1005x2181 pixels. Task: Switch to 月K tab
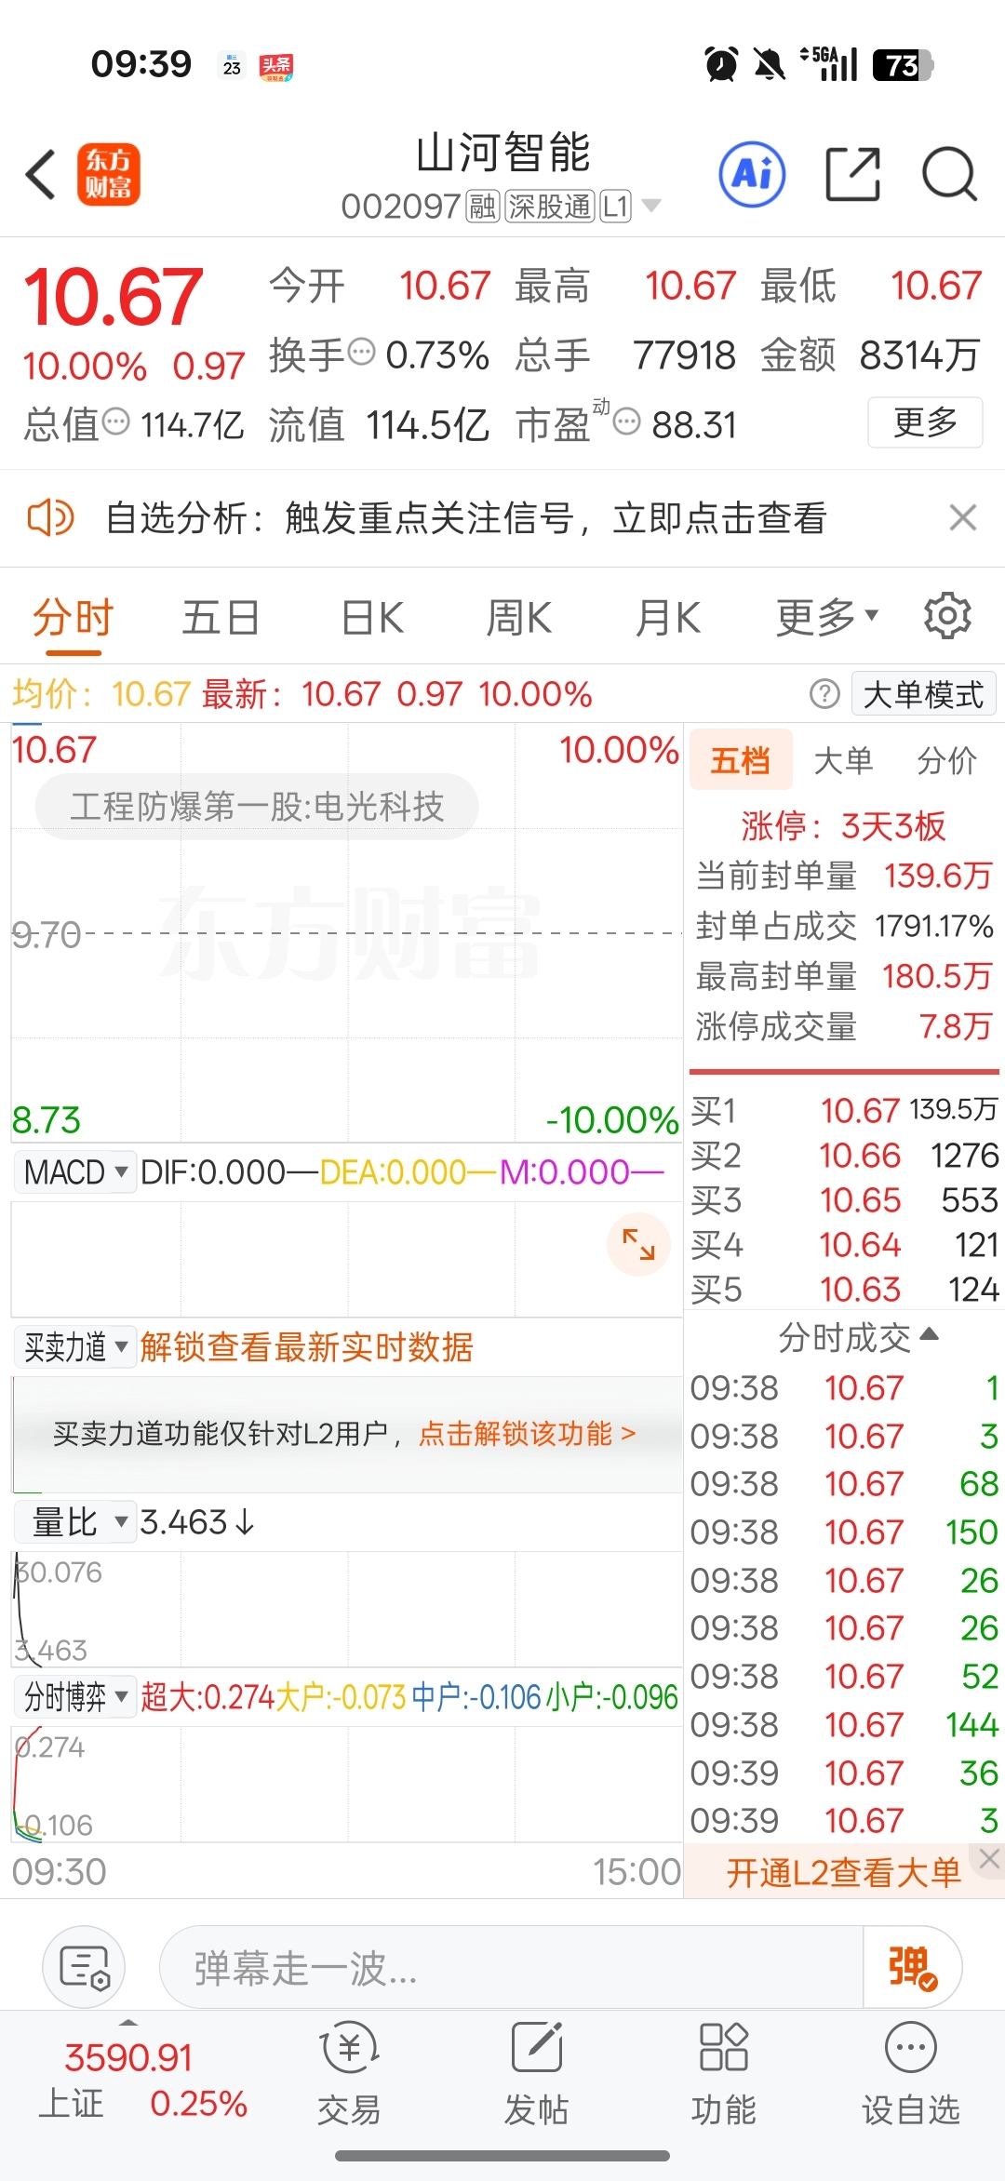click(x=667, y=616)
